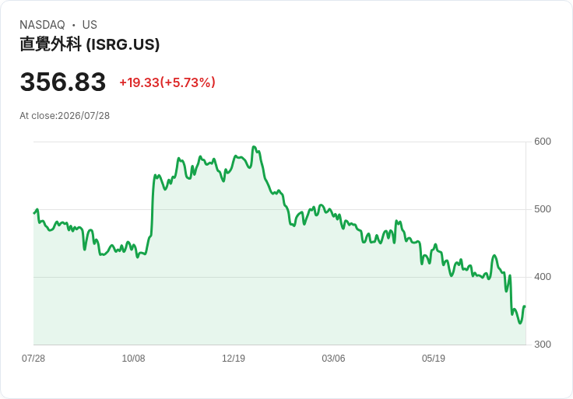Click the 12/19 date axis label
This screenshot has height=399, width=573.
coord(234,358)
